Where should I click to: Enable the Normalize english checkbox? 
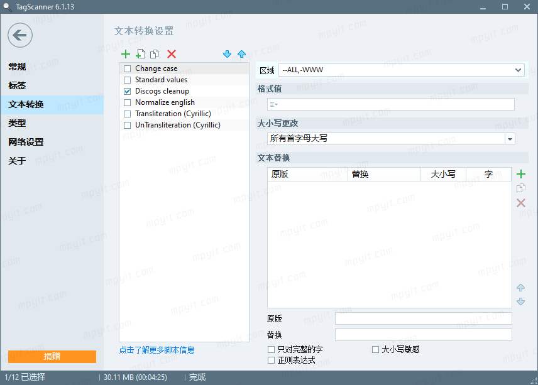[128, 102]
